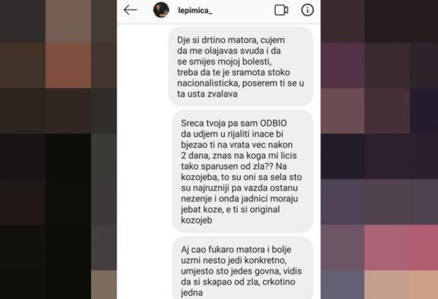This screenshot has height=299, width=438.
Task: Click the word "jedna" ending third message
Action: pyautogui.click(x=192, y=293)
